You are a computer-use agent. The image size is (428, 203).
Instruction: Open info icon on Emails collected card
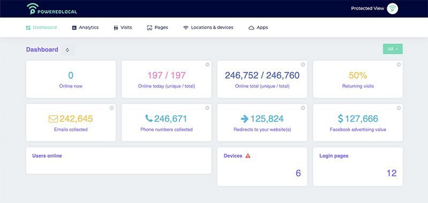click(111, 108)
